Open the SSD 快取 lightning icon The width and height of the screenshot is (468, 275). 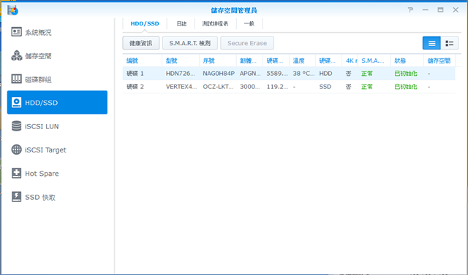[x=16, y=197]
